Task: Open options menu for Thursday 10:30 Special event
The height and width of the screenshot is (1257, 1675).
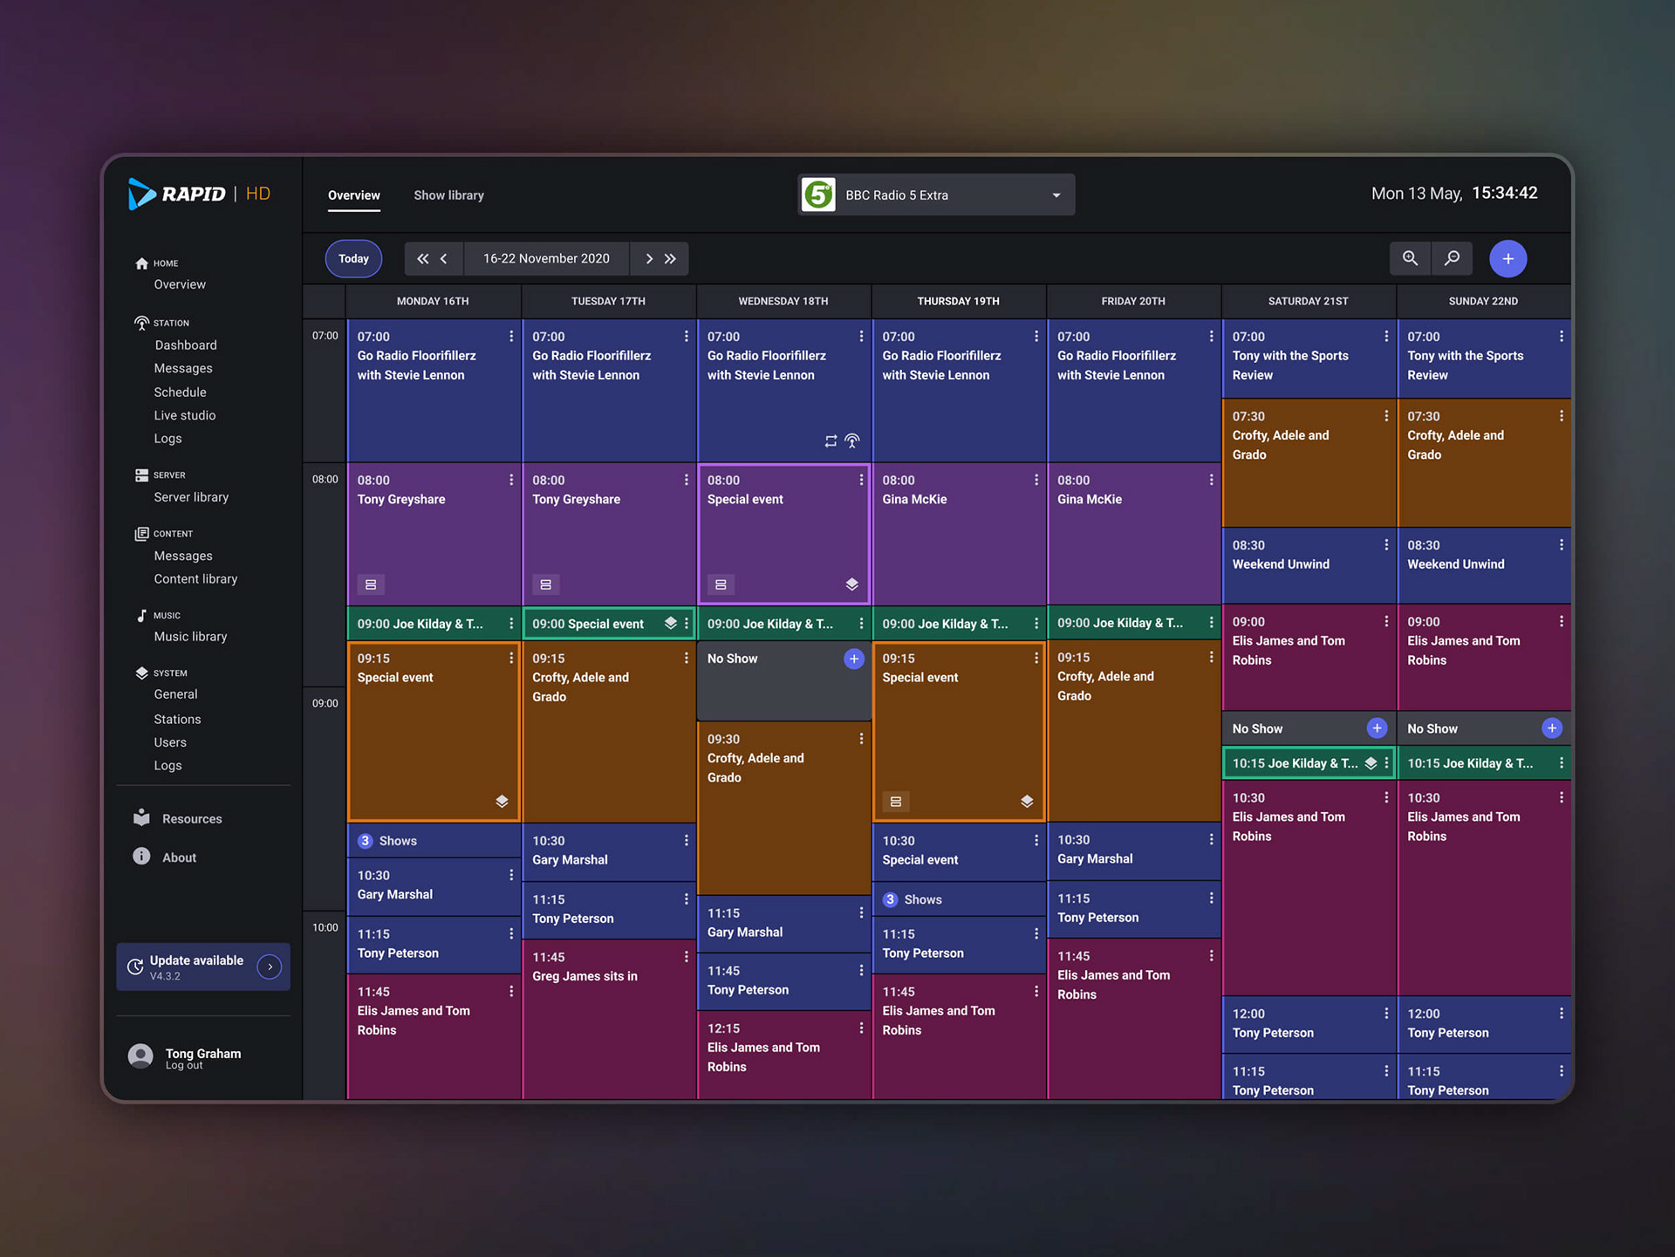Action: [x=1036, y=840]
